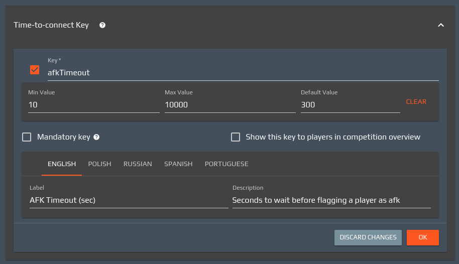Select the English language tab
Image resolution: width=459 pixels, height=264 pixels.
point(62,164)
